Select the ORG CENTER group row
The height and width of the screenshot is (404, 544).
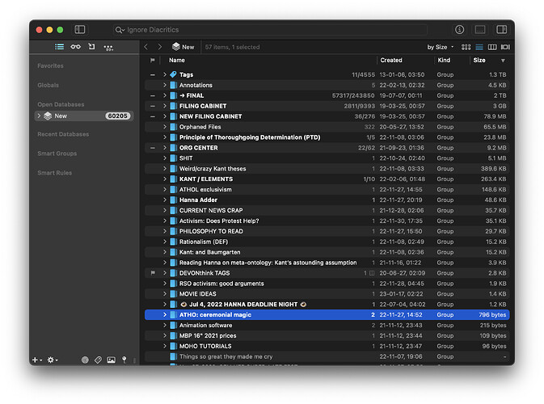198,148
